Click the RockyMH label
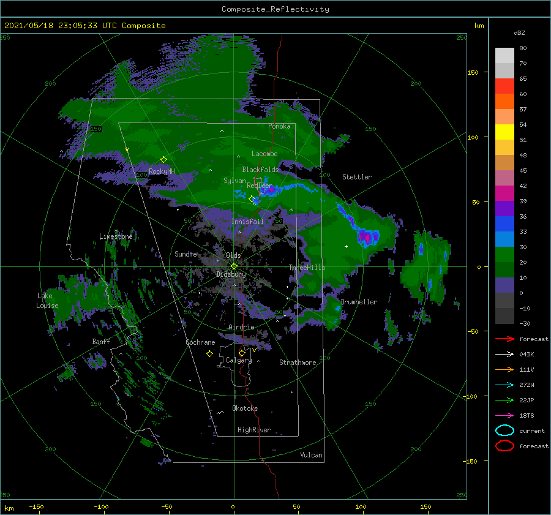This screenshot has width=551, height=515. 161,171
